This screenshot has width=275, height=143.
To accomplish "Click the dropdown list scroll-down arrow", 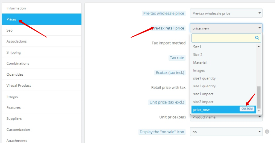I will point(259,111).
